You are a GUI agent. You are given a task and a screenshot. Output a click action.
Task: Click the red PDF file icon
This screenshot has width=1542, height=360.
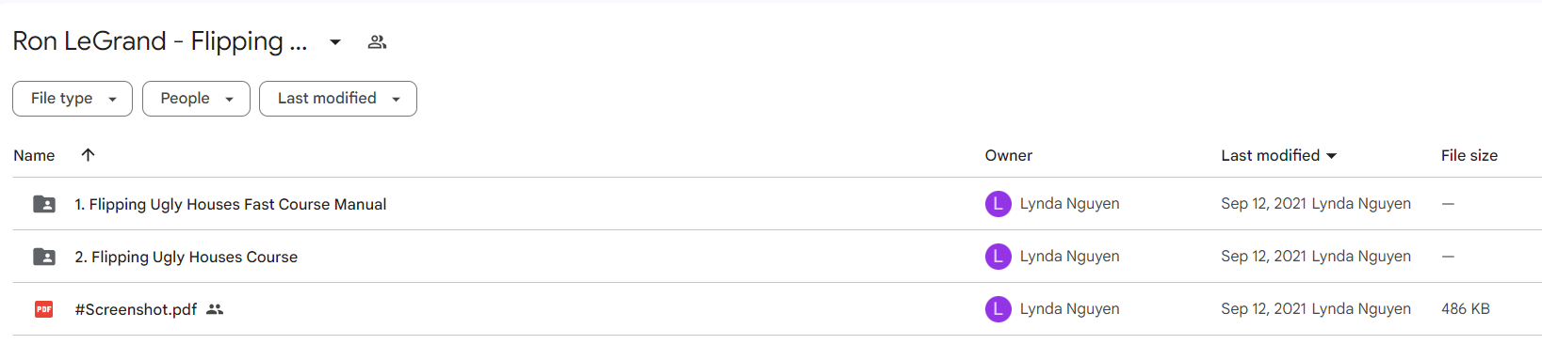[44, 309]
